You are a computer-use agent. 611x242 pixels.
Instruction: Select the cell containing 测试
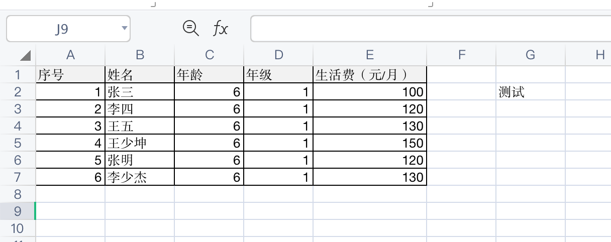click(x=530, y=92)
